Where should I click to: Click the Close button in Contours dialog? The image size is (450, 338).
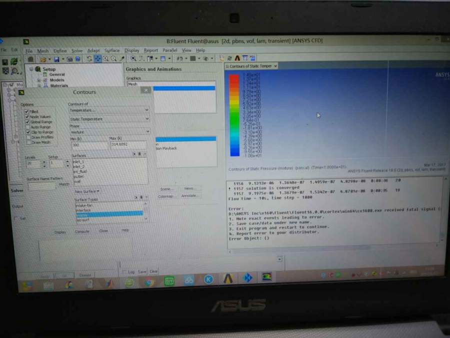[x=103, y=231]
